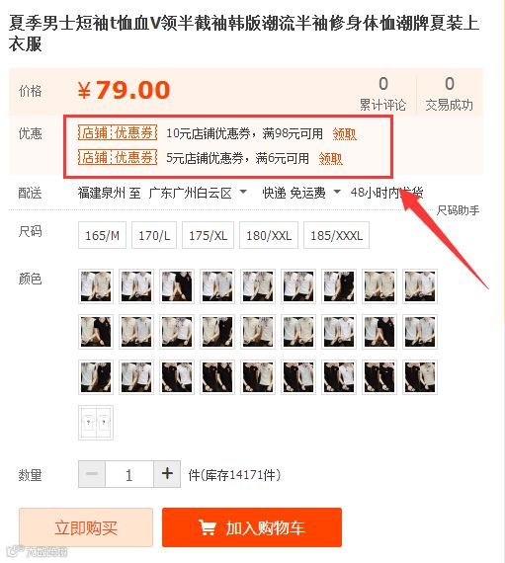Click the minus quantity stepper button

92,474
